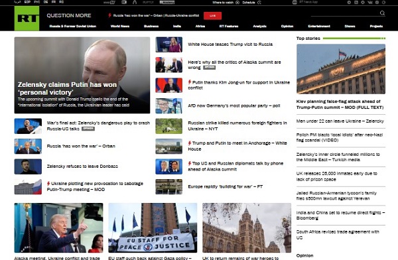
Task: Click thumbnail for Zelensky refuses Donbass story
Action: [x=28, y=166]
